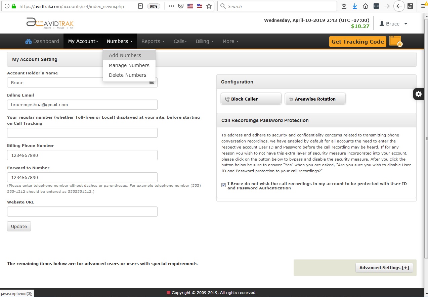Click the Get Tracking Code button

[x=357, y=42]
